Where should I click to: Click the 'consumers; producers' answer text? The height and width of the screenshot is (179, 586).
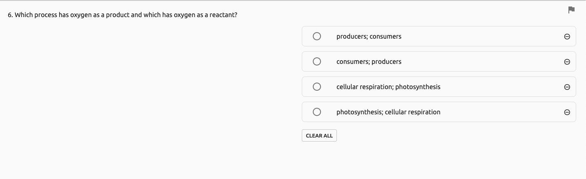coord(369,62)
